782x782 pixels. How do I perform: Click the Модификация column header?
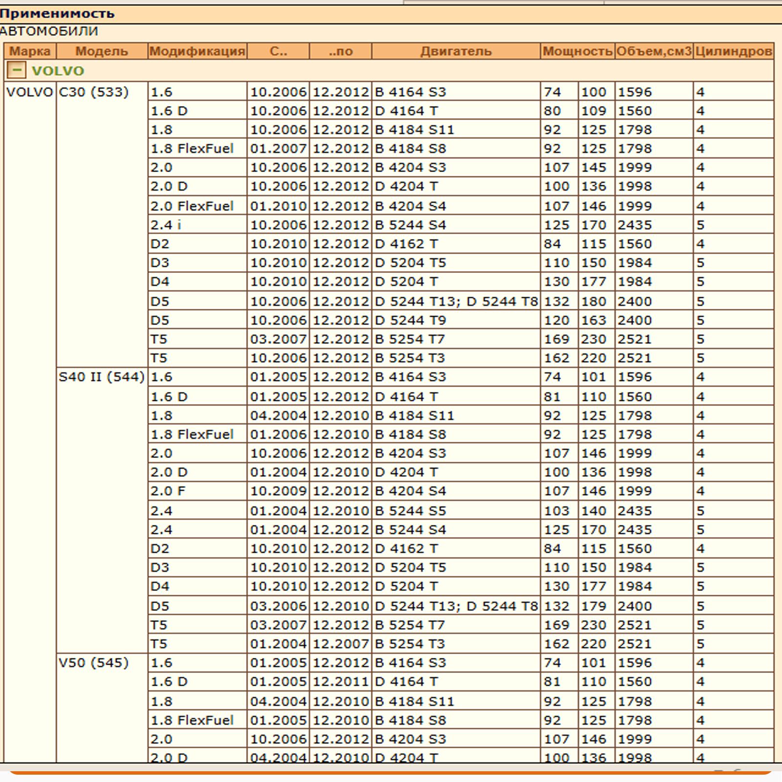pos(197,51)
